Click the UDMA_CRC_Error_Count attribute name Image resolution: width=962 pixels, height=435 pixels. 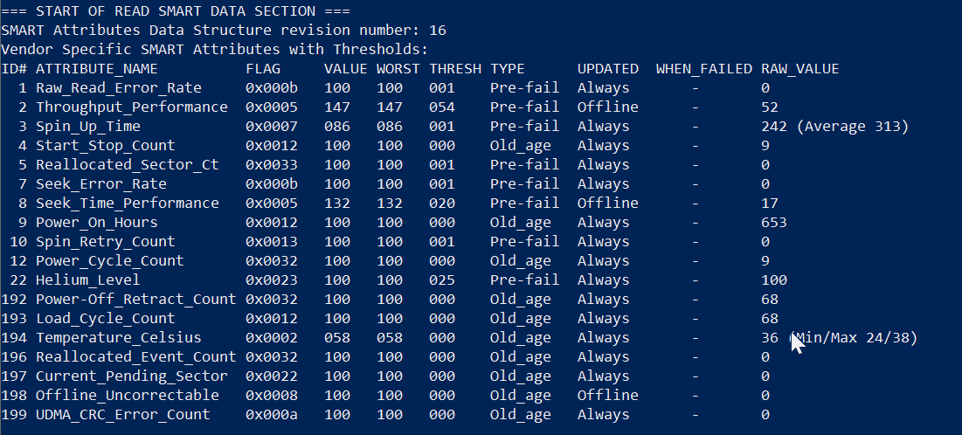[122, 415]
